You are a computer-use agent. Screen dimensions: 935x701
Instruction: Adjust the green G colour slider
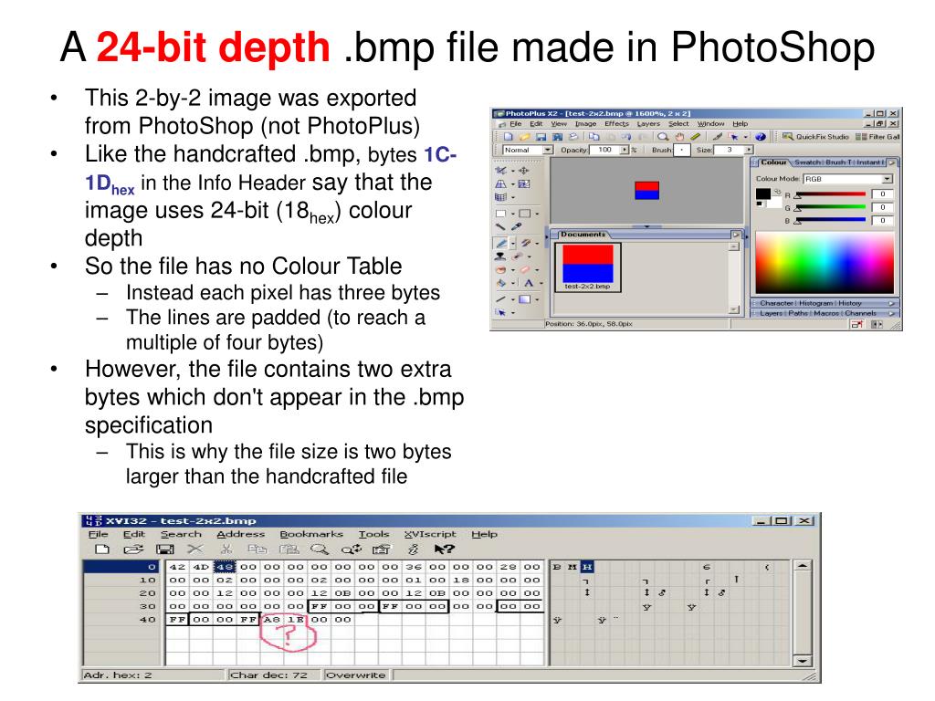click(831, 207)
